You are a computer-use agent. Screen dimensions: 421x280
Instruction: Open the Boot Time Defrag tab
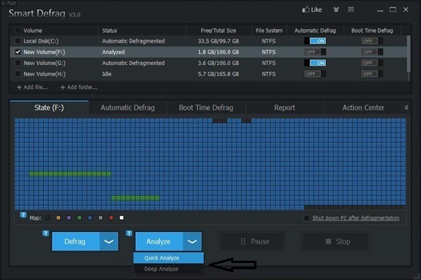[206, 108]
